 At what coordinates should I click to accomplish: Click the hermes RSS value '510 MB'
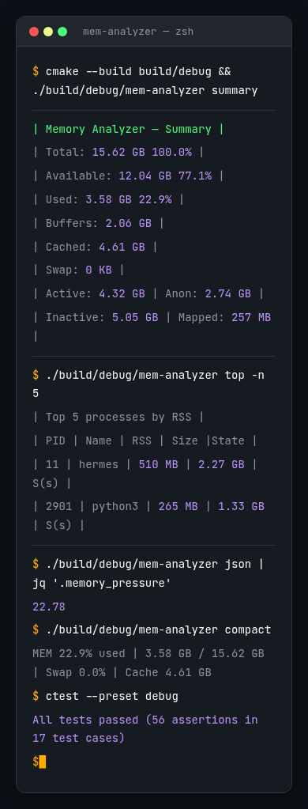click(158, 464)
